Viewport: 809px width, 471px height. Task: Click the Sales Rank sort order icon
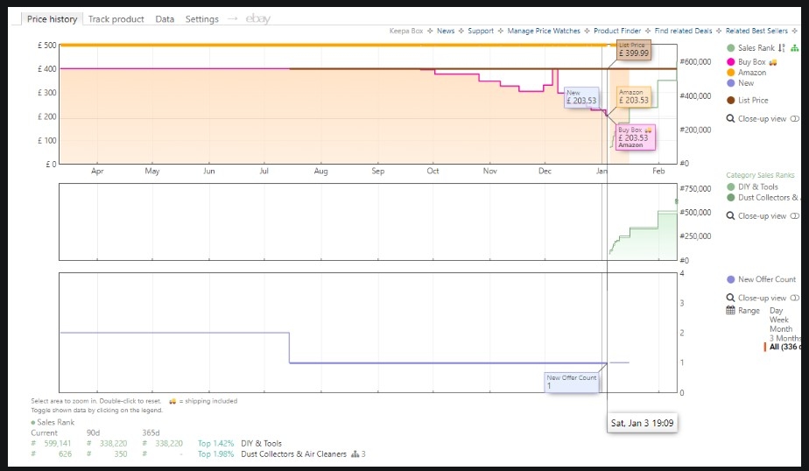click(782, 48)
